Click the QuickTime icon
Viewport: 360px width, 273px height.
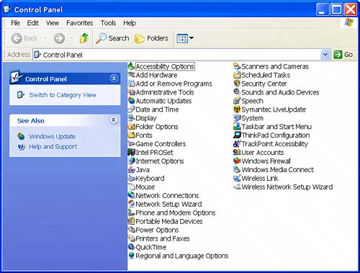tap(132, 247)
